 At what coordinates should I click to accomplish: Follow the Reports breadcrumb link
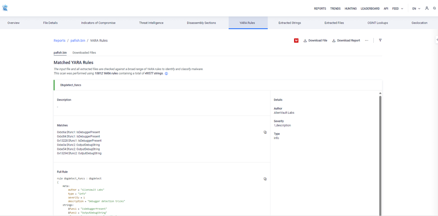(59, 40)
